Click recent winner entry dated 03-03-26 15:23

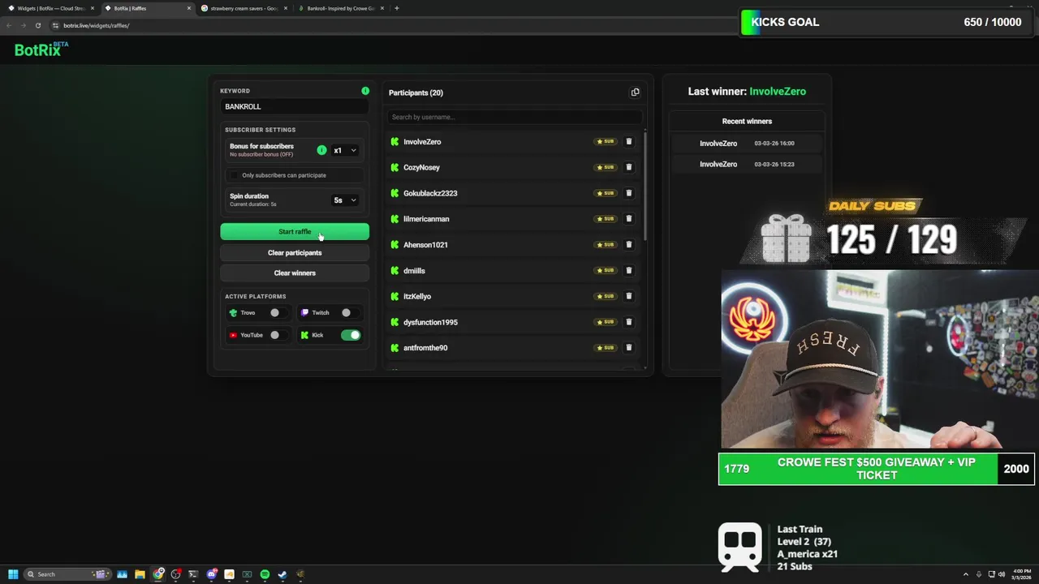point(747,164)
